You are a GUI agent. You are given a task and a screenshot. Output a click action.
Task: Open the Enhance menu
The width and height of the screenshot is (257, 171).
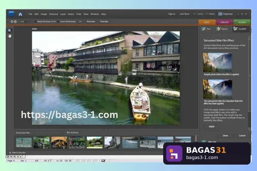pyautogui.click(x=54, y=14)
